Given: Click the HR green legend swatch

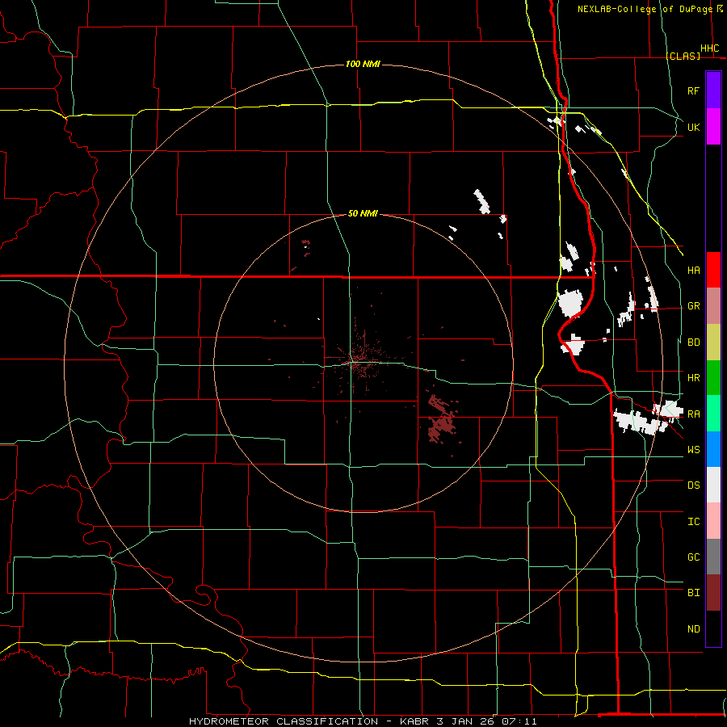Looking at the screenshot, I should 713,378.
